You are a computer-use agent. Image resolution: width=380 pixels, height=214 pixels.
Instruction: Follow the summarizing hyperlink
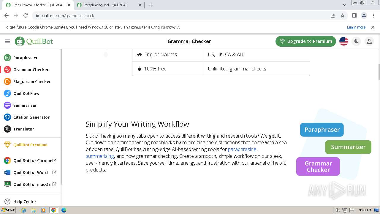pyautogui.click(x=100, y=156)
